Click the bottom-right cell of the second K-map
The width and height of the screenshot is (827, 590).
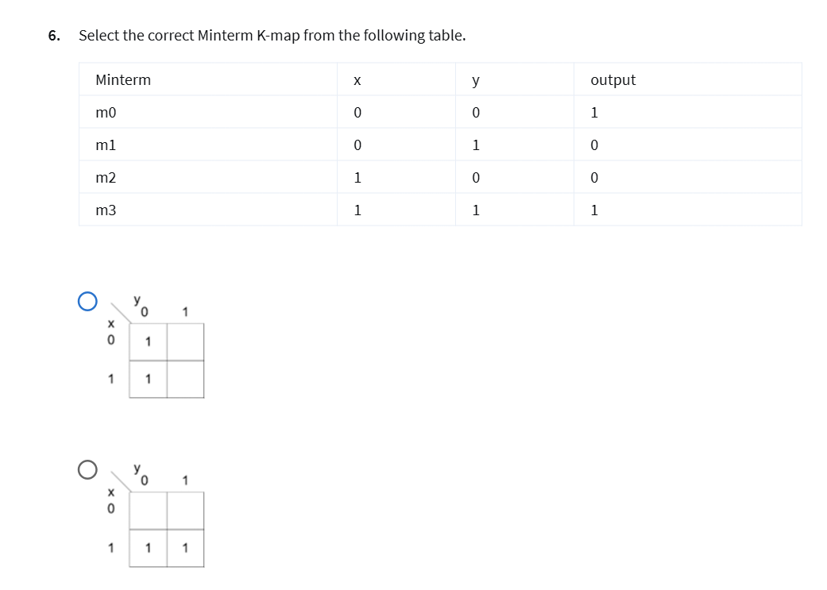click(185, 546)
